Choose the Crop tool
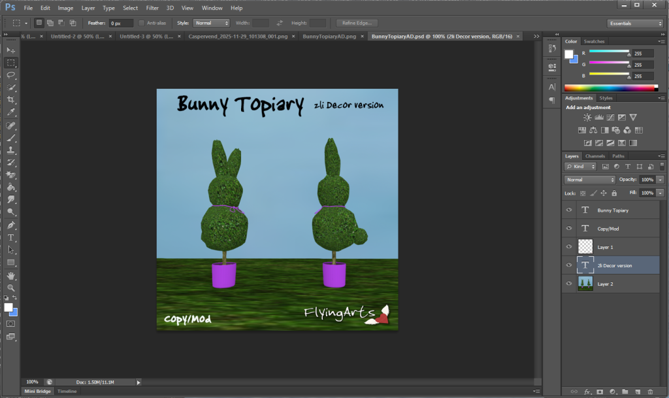 [x=11, y=100]
